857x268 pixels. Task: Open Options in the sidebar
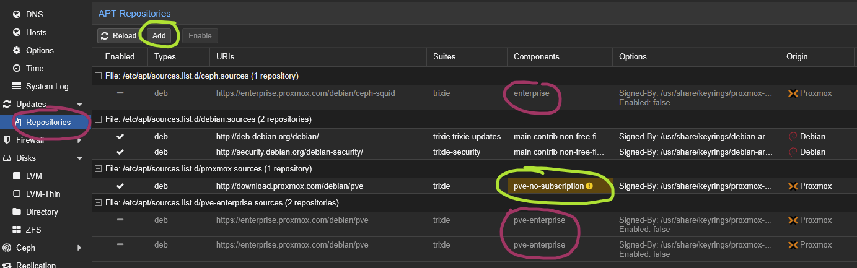click(40, 50)
